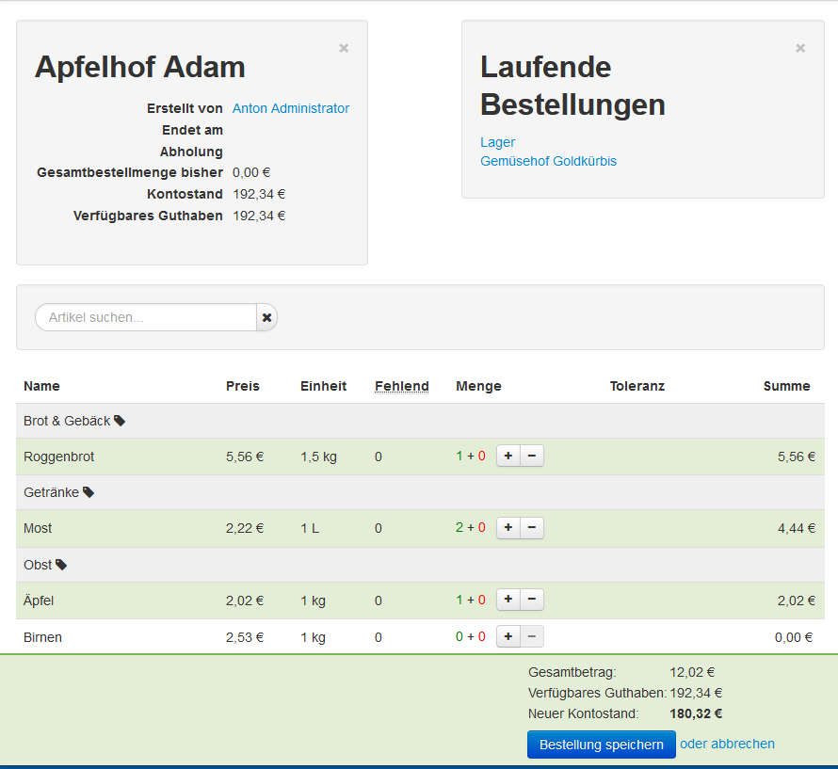The image size is (838, 769).
Task: Cancel via the oder abbrechen link
Action: tap(727, 744)
